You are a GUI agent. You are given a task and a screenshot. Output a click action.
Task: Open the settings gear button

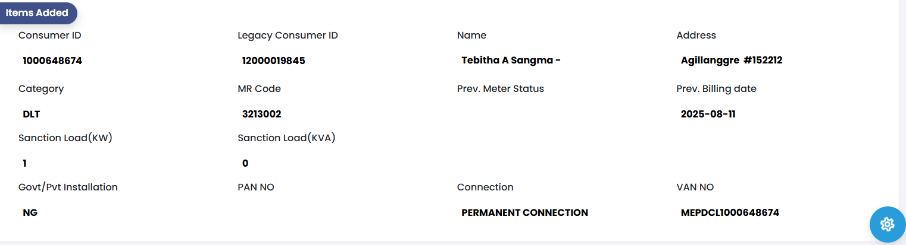(x=887, y=224)
